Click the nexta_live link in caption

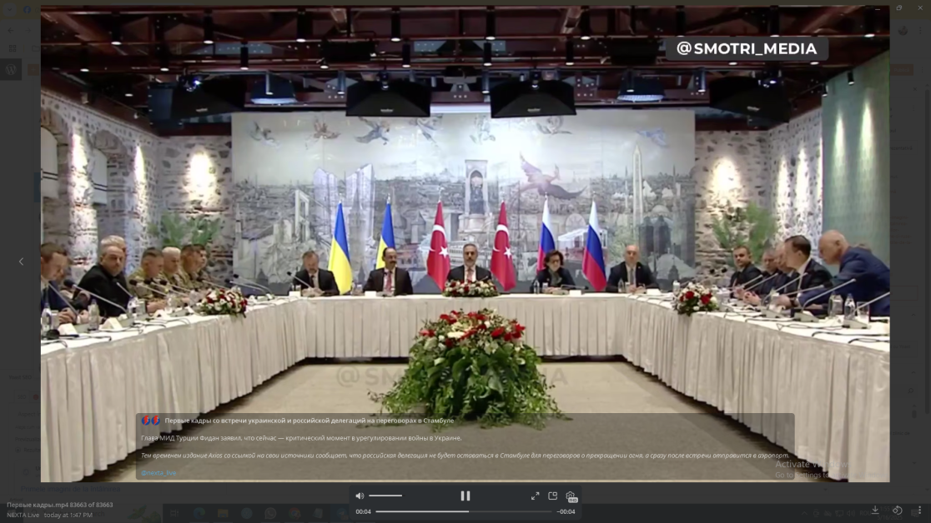159,472
